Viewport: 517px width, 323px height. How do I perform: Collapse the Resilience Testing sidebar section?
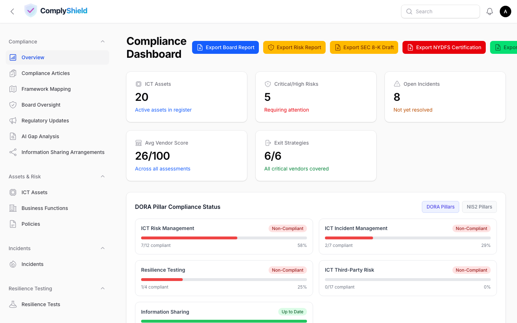point(103,289)
